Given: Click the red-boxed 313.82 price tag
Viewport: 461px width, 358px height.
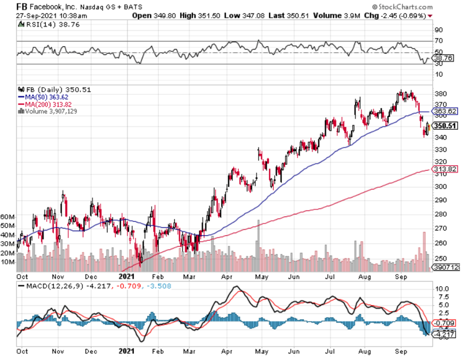Looking at the screenshot, I should 445,169.
